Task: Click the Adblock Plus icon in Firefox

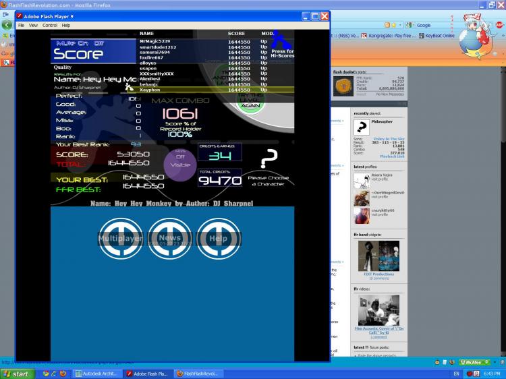Action: 499,25
